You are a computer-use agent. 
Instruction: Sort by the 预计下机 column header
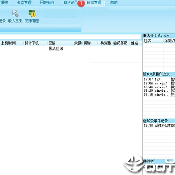(32, 43)
